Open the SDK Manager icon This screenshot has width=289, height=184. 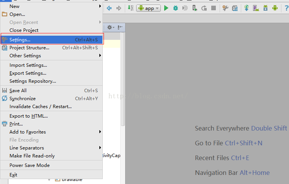pyautogui.click(x=265, y=8)
